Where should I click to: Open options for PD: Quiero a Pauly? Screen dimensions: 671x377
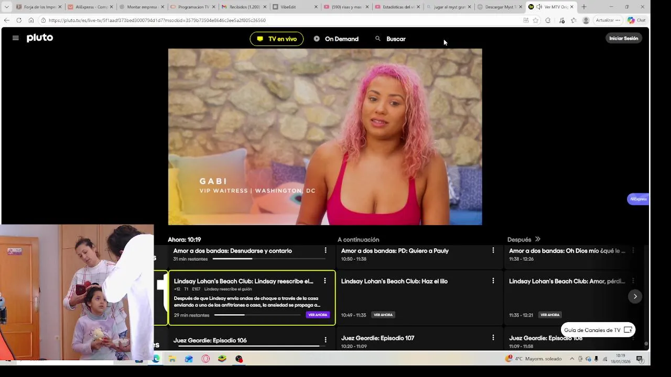pos(493,251)
